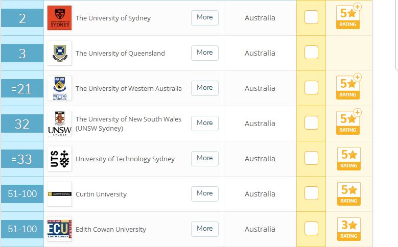The width and height of the screenshot is (398, 247).
Task: Expand More details for University of Western Australia
Action: 205,88
